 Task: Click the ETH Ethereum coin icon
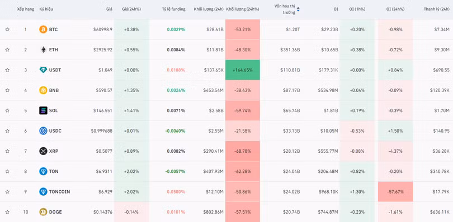(43, 50)
